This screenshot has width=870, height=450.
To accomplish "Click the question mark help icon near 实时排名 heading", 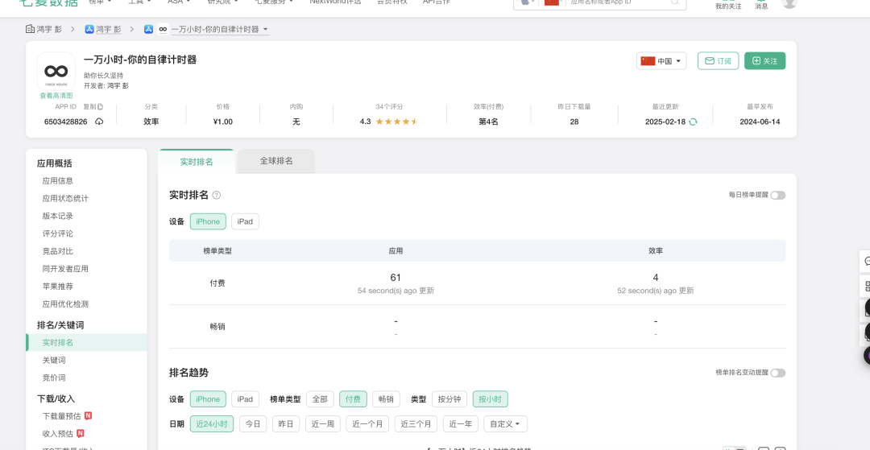I will pos(217,195).
